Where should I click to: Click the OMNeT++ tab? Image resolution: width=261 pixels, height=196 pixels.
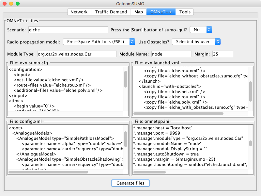(x=161, y=12)
